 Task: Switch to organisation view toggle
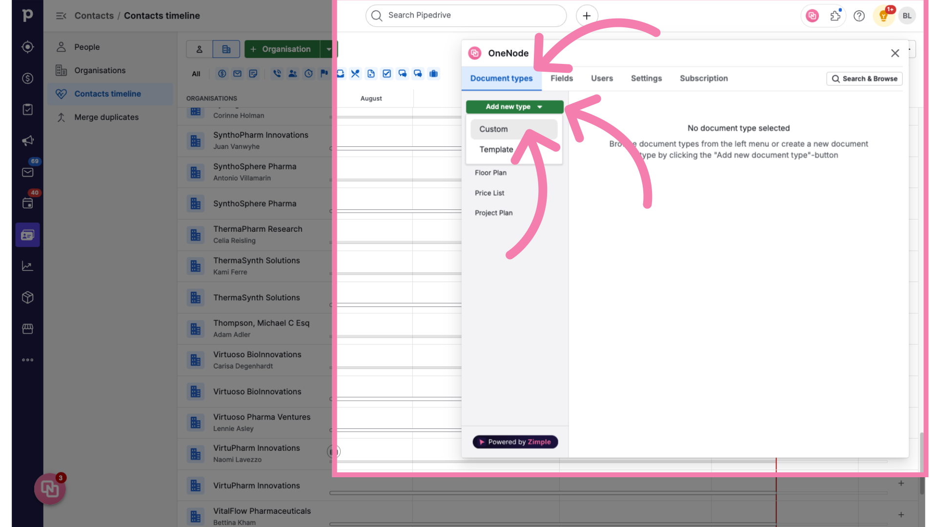point(226,49)
